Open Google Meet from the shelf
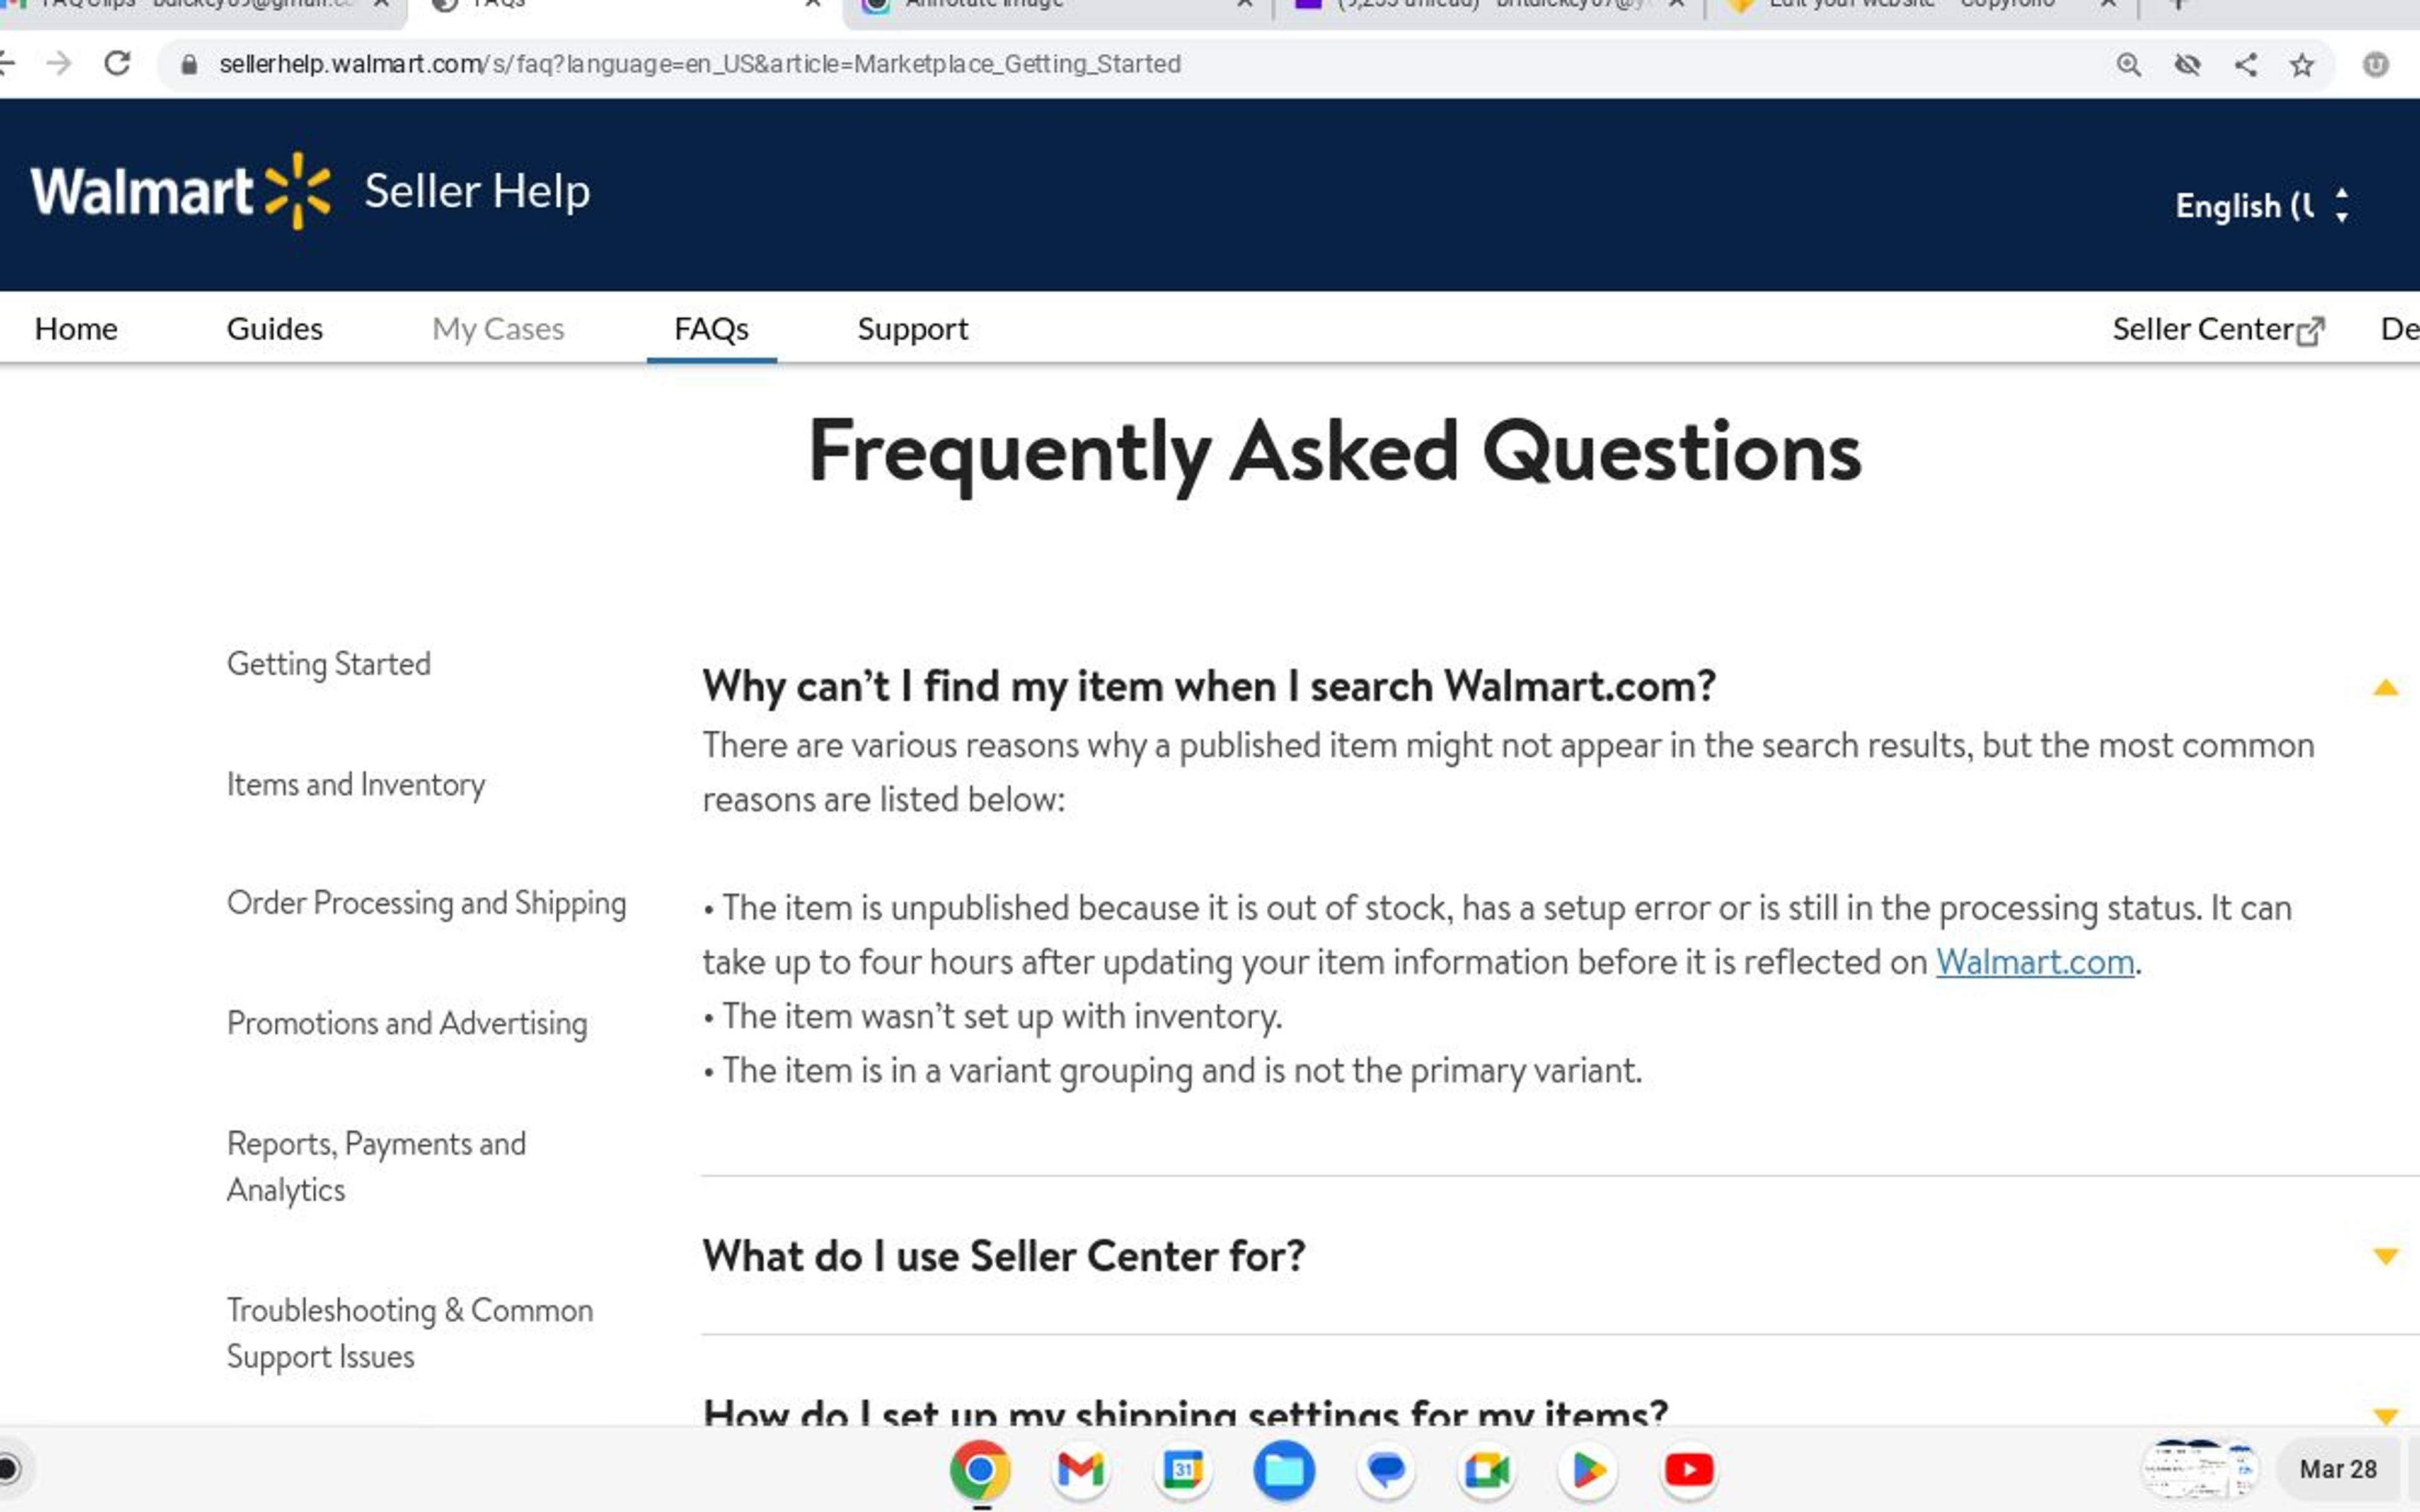Screen dimensions: 2420x1512 pos(1487,1470)
